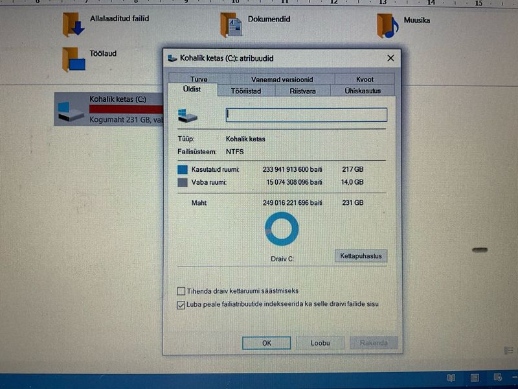The width and height of the screenshot is (518, 389).
Task: Click the 15 074 308 096 baiti value
Action: pos(295,182)
